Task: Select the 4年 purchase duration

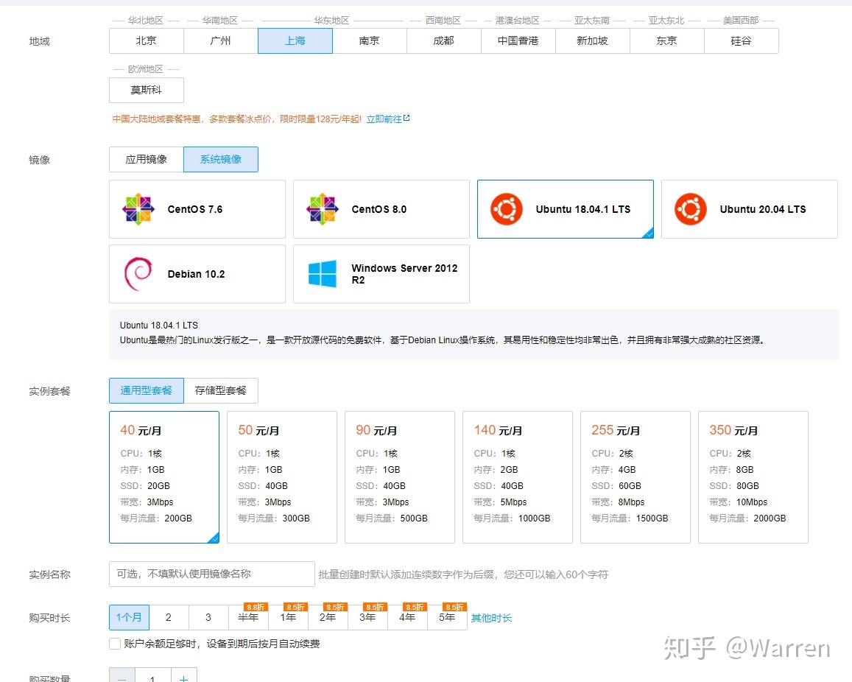Action: tap(407, 617)
